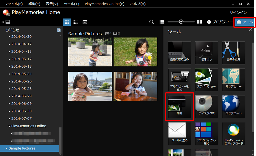The width and height of the screenshot is (256, 156).
Task: Collapse the sidebar with double chevron
Action: click(x=3, y=22)
